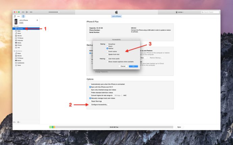Open the three-dots more menu
Screen dimensions: 233x145
tap(19, 16)
